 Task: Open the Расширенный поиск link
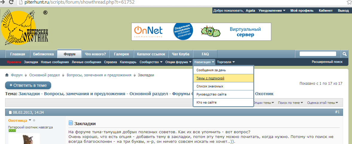coord(327,62)
